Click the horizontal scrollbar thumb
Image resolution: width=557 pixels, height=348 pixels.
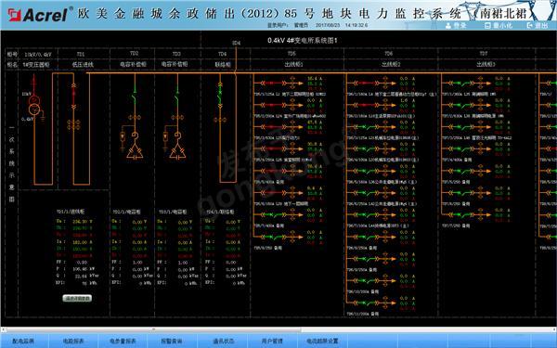pos(153,329)
